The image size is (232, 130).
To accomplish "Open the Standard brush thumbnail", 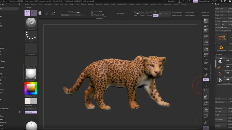I will (x=31, y=23).
